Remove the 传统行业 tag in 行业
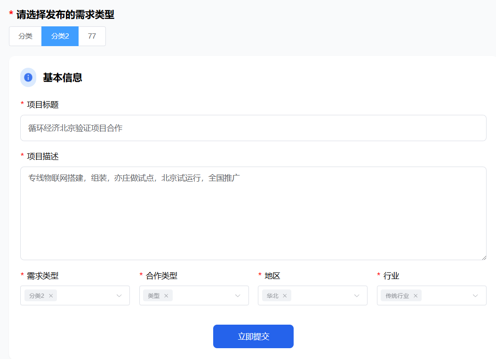The image size is (496, 359). click(x=416, y=296)
